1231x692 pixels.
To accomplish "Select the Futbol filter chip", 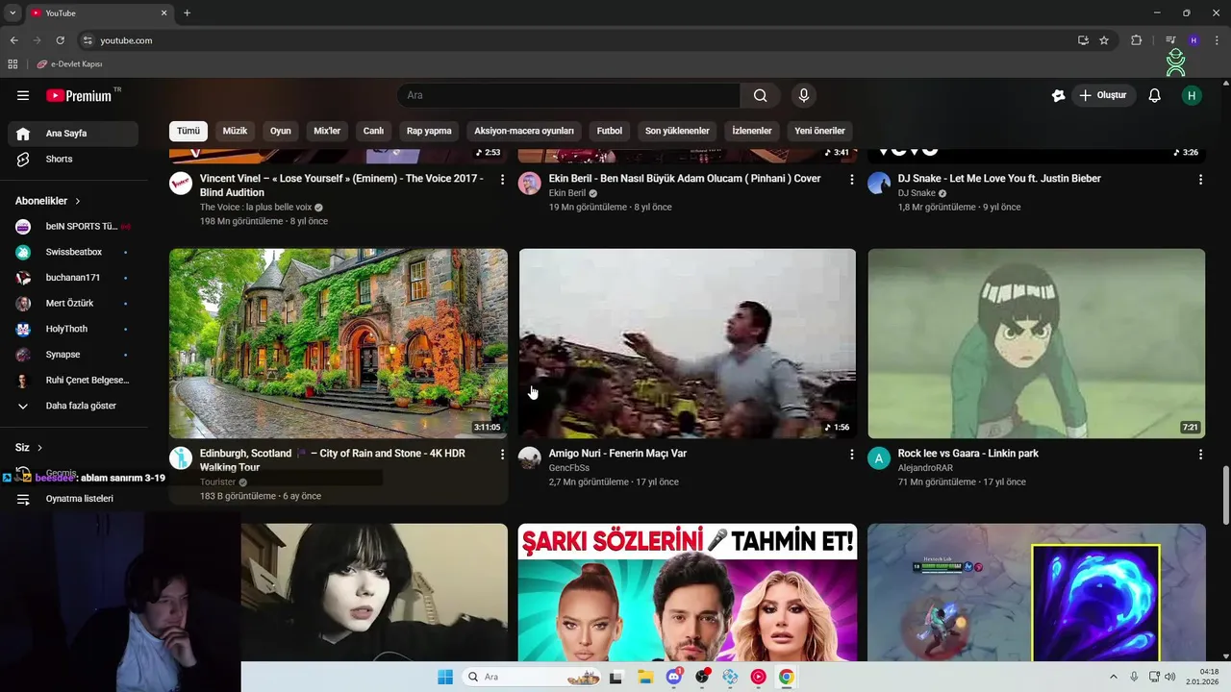I will point(610,131).
